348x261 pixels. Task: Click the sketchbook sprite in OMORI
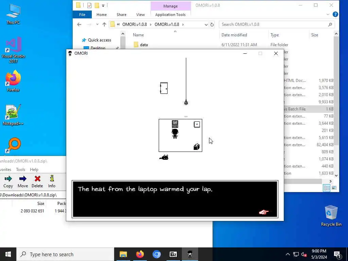pos(197,124)
